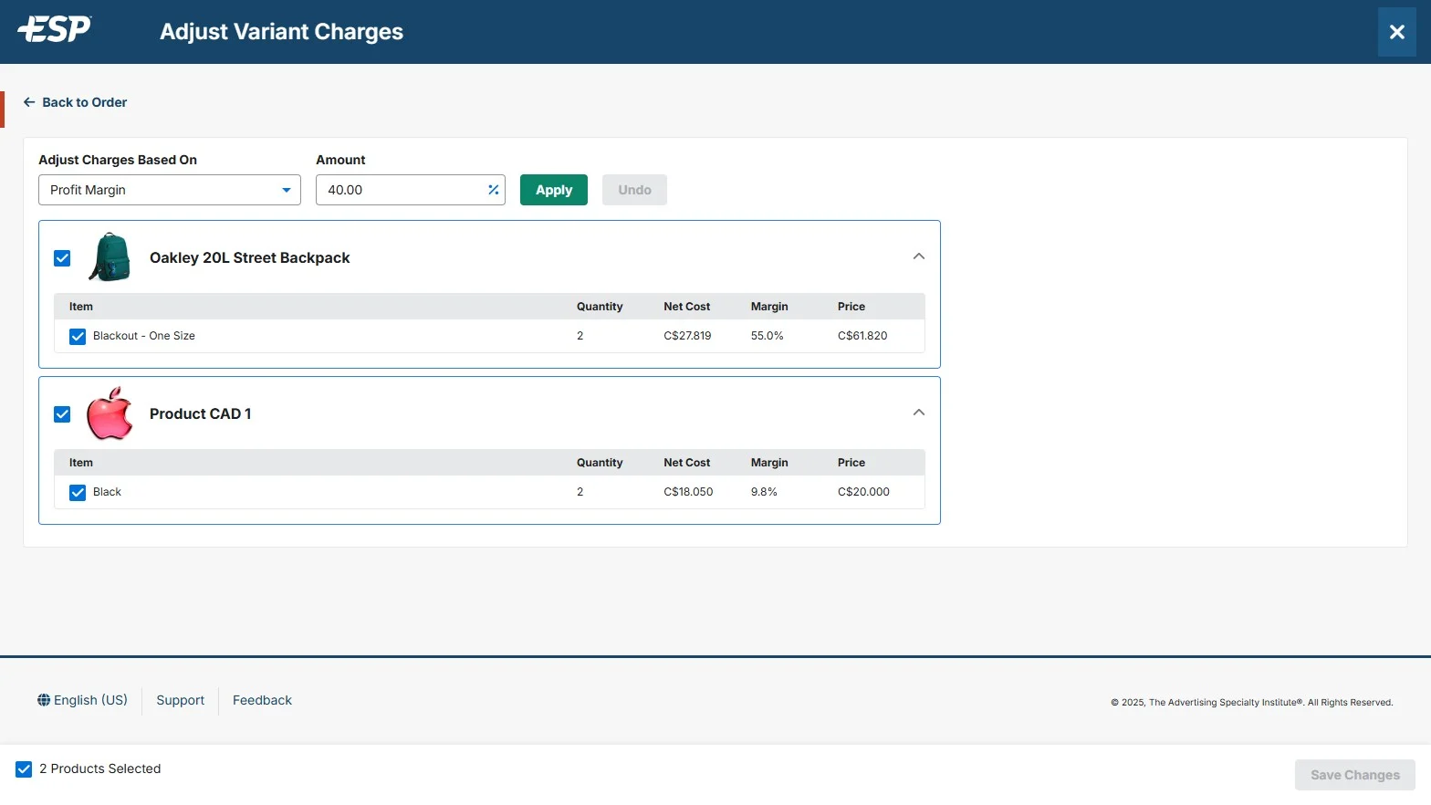Screen dimensions: 1431x805
Task: Click the Oakley backpack thumbnail image
Action: click(x=110, y=257)
